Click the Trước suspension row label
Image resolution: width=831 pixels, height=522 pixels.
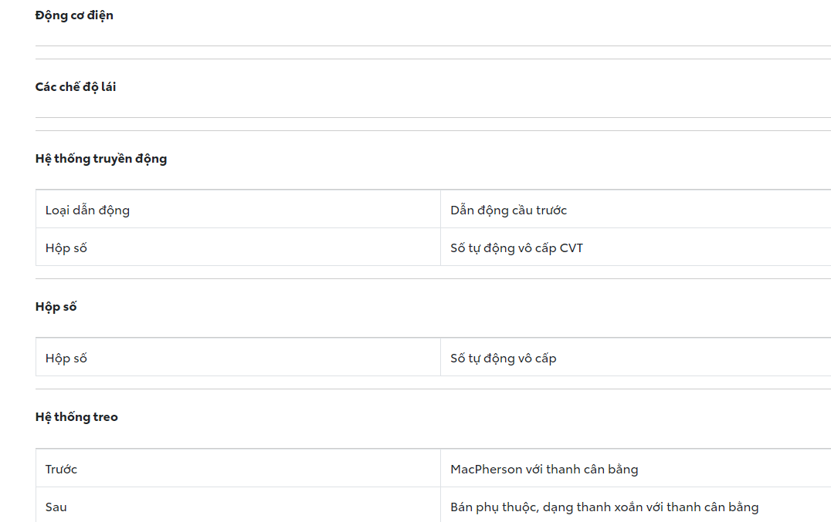pos(62,469)
